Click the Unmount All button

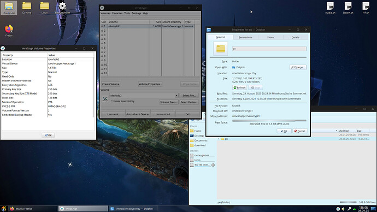coord(163,114)
